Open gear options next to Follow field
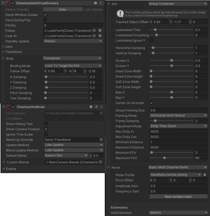The height and width of the screenshot is (216, 210). 100,30
